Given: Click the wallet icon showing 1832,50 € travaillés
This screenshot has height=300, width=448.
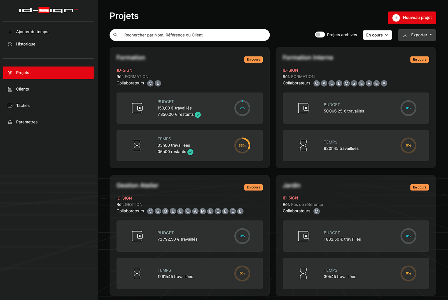Looking at the screenshot, I should [x=303, y=236].
